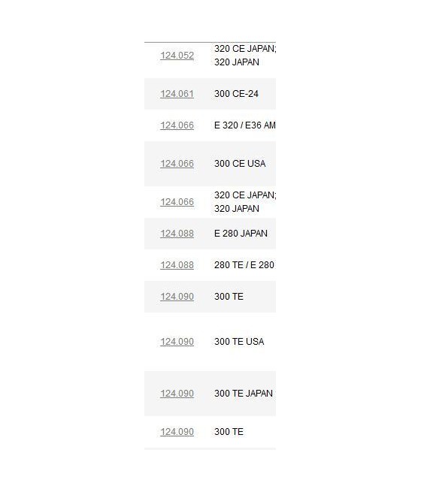Screen dimensions: 421x492
Task: Click 320 JAPAN text in the 124.066 row
Action: (x=237, y=209)
